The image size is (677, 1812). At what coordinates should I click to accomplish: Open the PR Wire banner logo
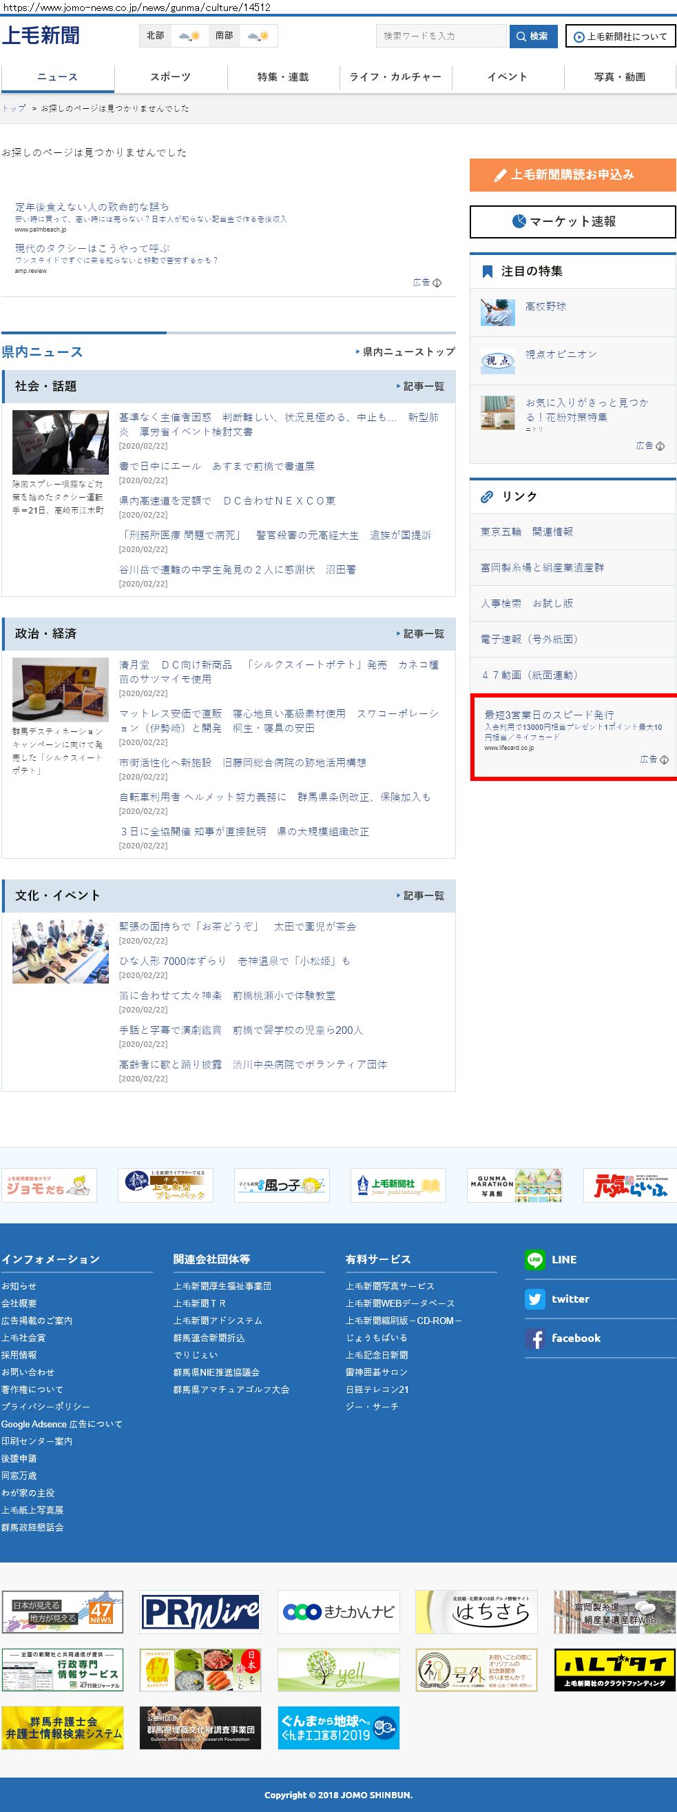point(200,1611)
